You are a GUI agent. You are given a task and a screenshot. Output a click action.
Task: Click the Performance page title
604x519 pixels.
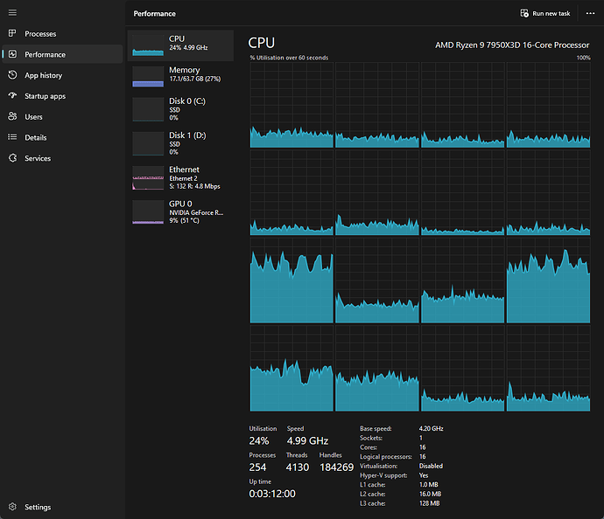point(154,13)
